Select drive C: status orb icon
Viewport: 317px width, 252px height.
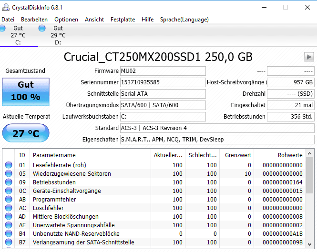2,28
